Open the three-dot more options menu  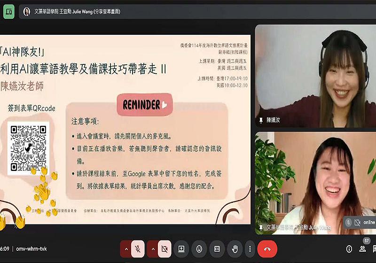coord(250,248)
